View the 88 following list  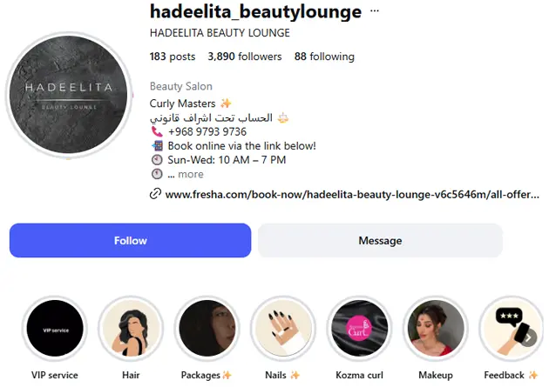point(324,57)
